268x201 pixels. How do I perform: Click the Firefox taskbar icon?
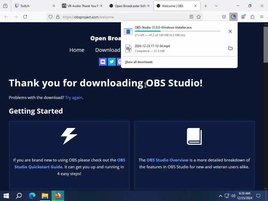58,196
